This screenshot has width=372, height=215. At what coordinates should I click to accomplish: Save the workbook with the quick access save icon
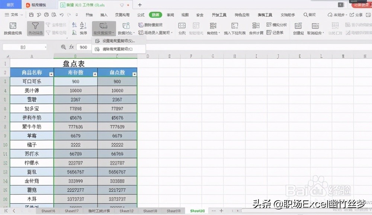[x=31, y=15]
